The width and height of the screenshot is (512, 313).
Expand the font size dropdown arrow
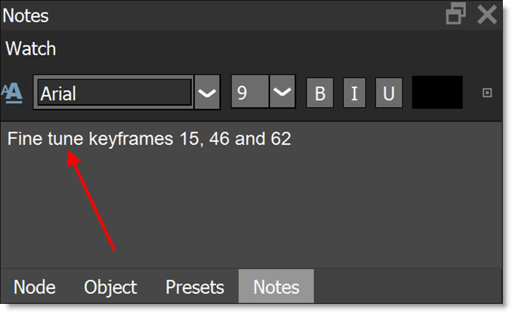(282, 92)
